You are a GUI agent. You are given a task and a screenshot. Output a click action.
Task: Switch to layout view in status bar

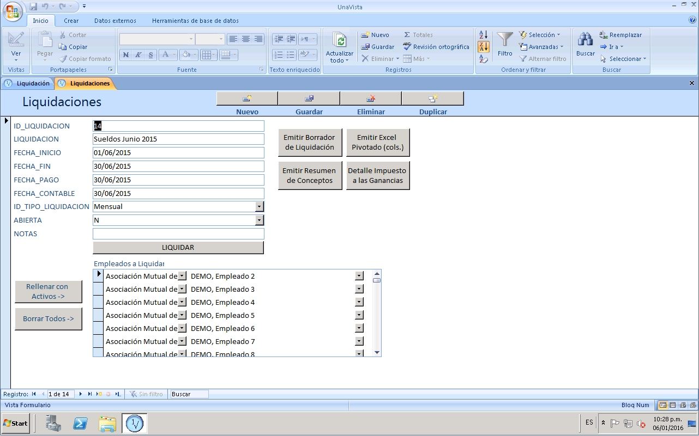point(682,405)
